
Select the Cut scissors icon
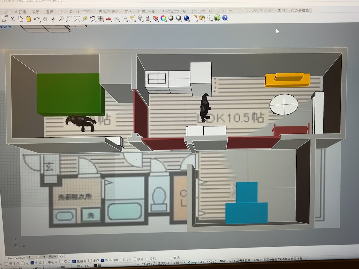tap(13, 19)
